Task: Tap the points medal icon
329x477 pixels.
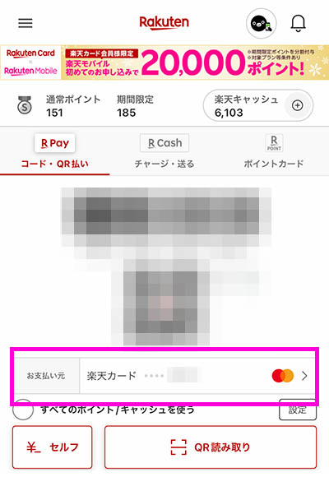Action: pos(25,105)
